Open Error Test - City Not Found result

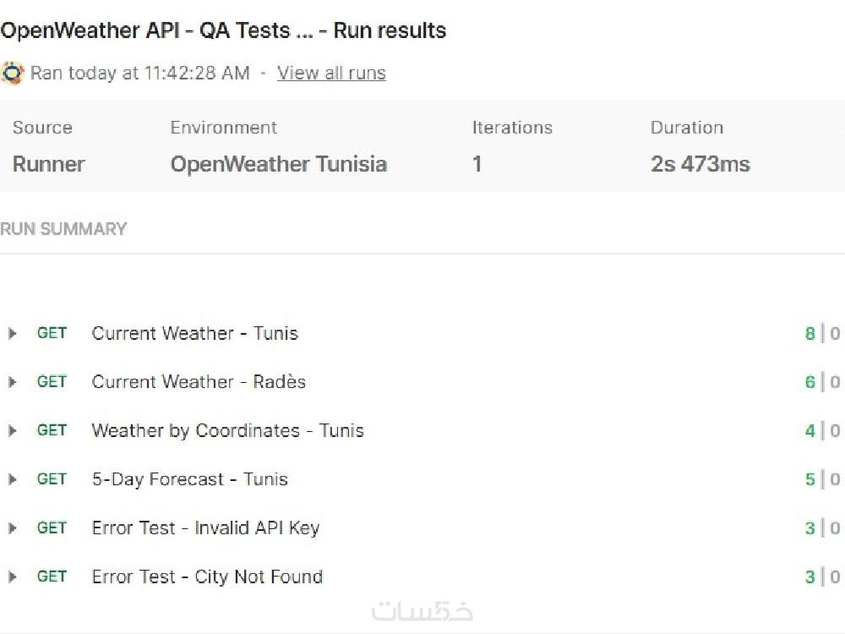click(207, 577)
